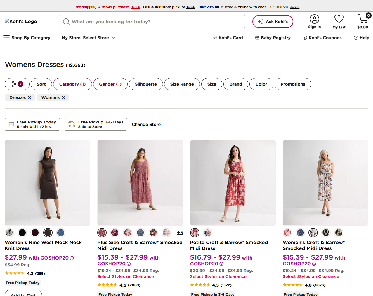This screenshot has height=296, width=373.
Task: Open the shopping cart showing $0.00
Action: pyautogui.click(x=363, y=21)
